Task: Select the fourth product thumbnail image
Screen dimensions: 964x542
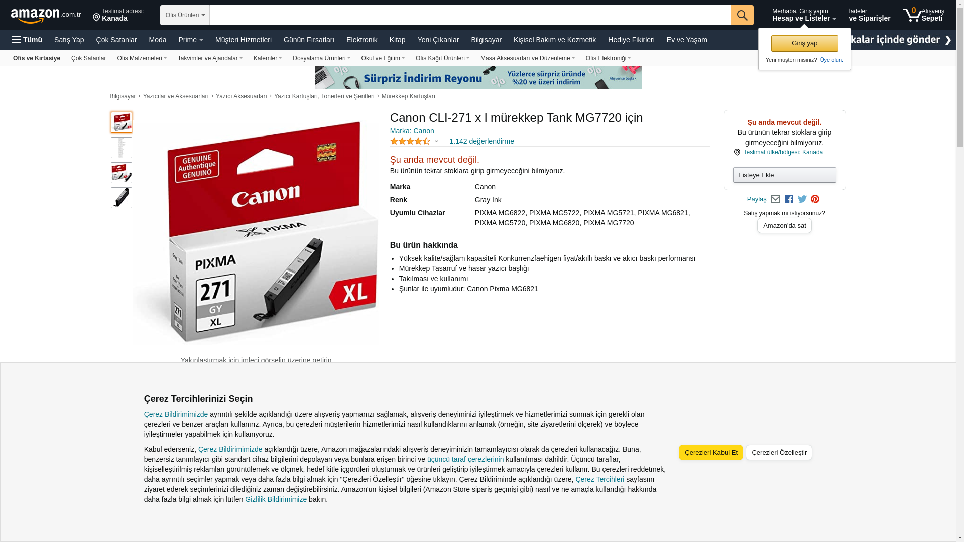Action: click(122, 198)
